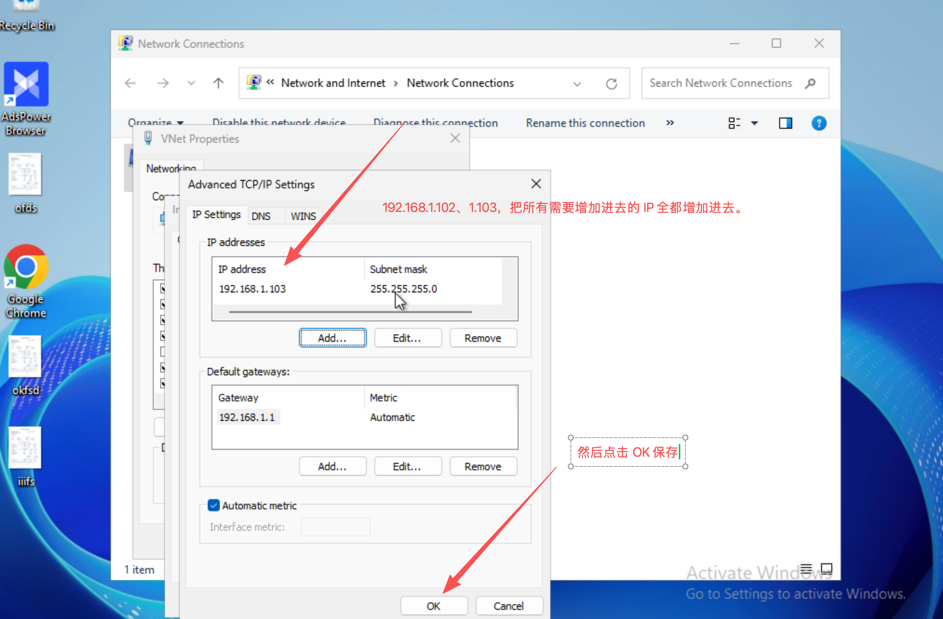The image size is (943, 619).
Task: Select Networking tab in VNet Properties
Action: tap(171, 168)
